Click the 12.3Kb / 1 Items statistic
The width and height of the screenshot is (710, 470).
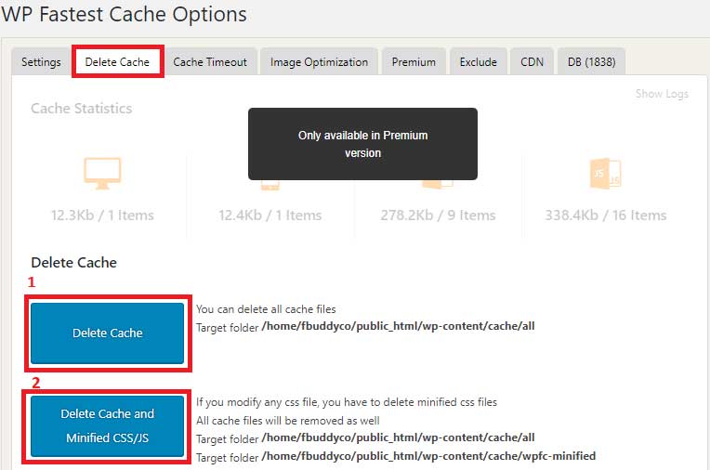[x=102, y=215]
